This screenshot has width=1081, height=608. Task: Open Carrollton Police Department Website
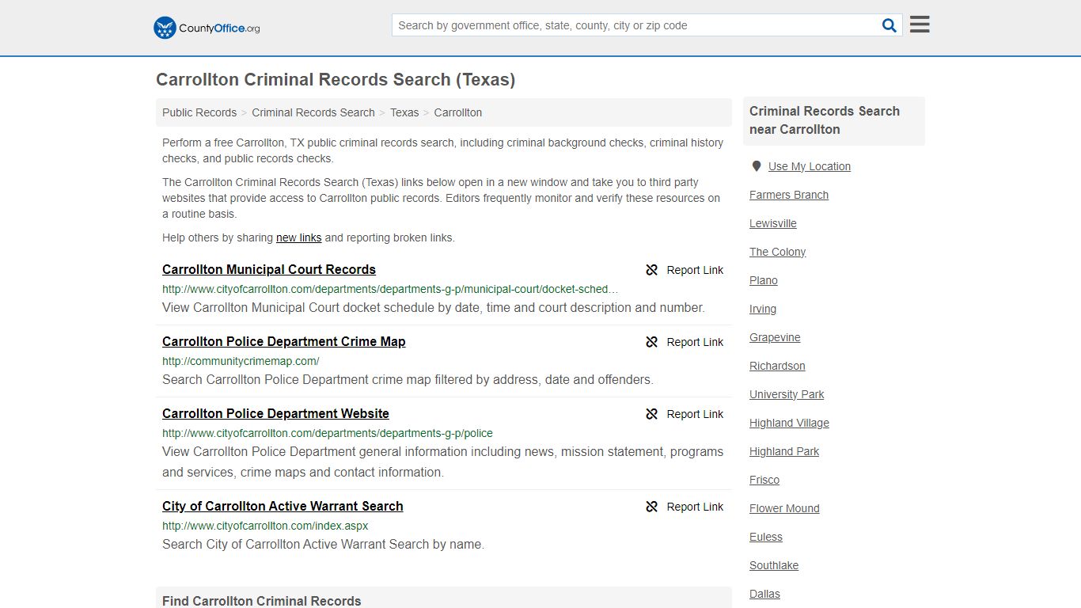[x=275, y=413]
